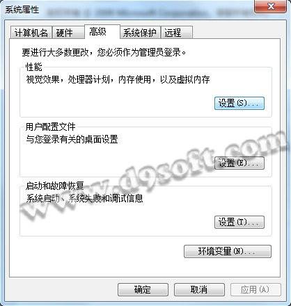Open performance 设置(S) button
This screenshot has width=291, height=306.
(x=239, y=103)
